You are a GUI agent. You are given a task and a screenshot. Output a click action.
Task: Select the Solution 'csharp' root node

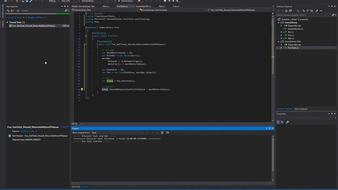(295, 20)
